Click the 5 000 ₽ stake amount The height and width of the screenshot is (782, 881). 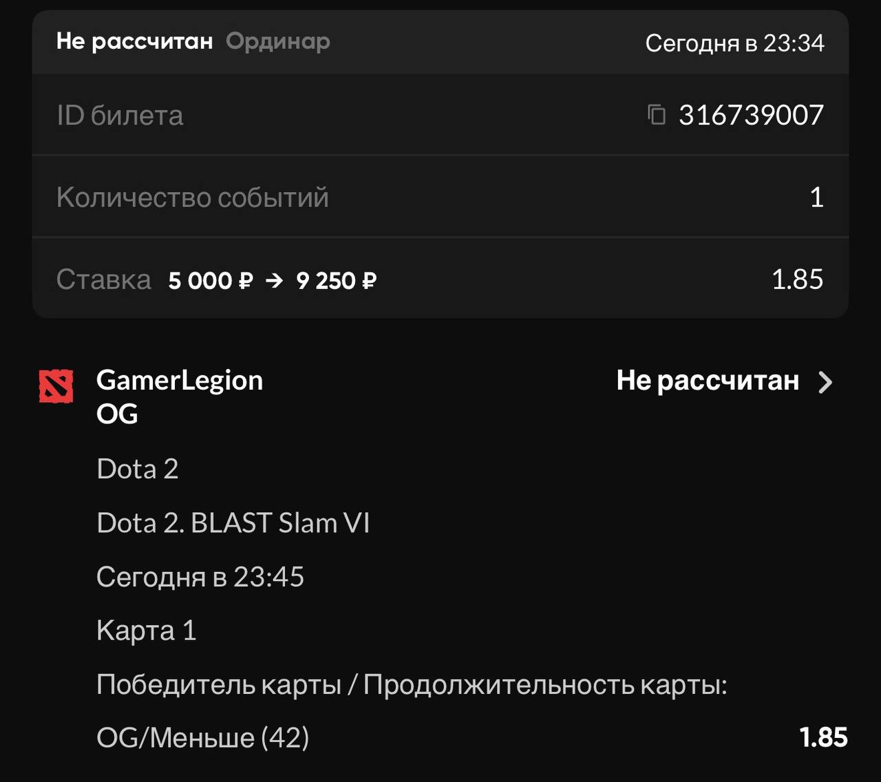tap(211, 281)
